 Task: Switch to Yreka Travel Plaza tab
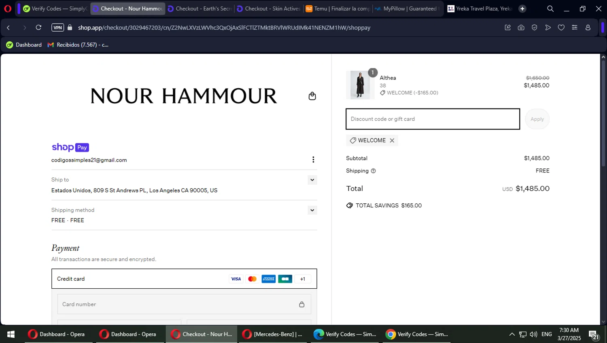tap(480, 9)
